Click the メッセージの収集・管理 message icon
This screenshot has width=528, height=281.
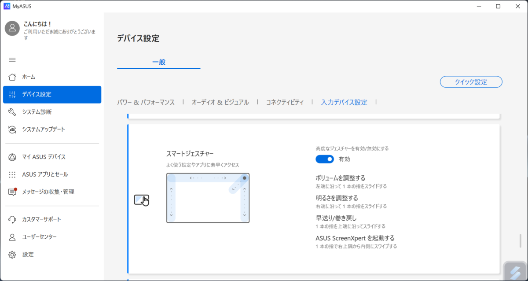(x=12, y=192)
